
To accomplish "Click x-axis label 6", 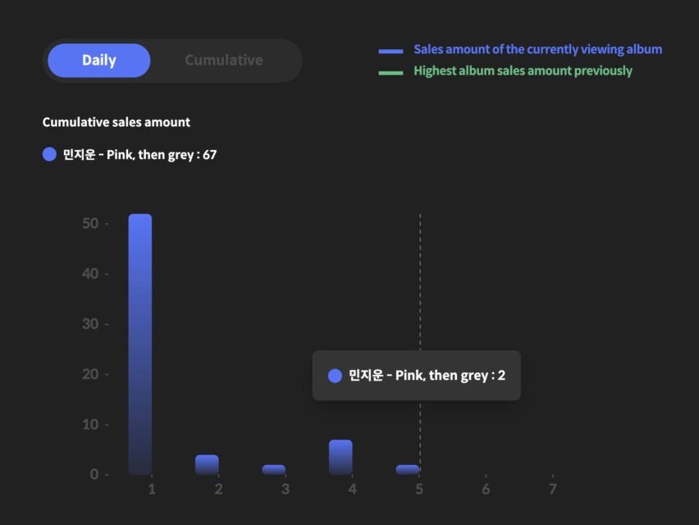I will point(486,489).
